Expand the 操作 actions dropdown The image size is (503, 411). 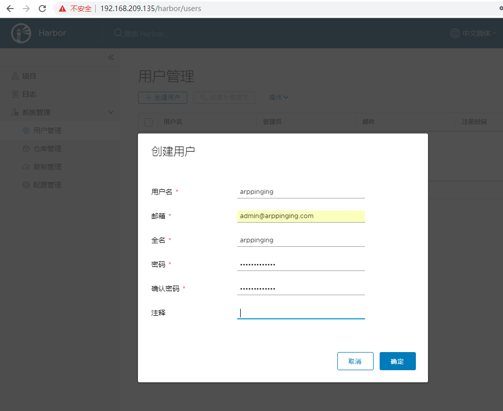pyautogui.click(x=278, y=98)
